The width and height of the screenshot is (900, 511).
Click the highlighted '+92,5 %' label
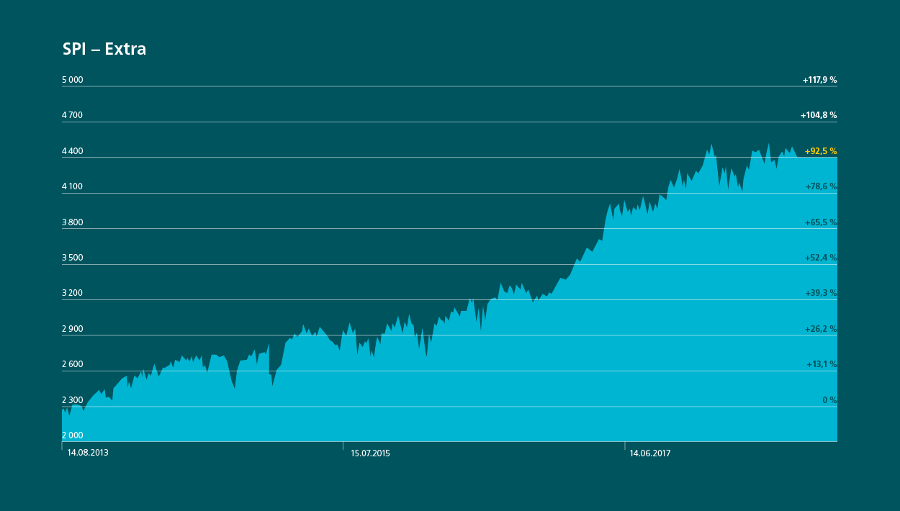(821, 151)
